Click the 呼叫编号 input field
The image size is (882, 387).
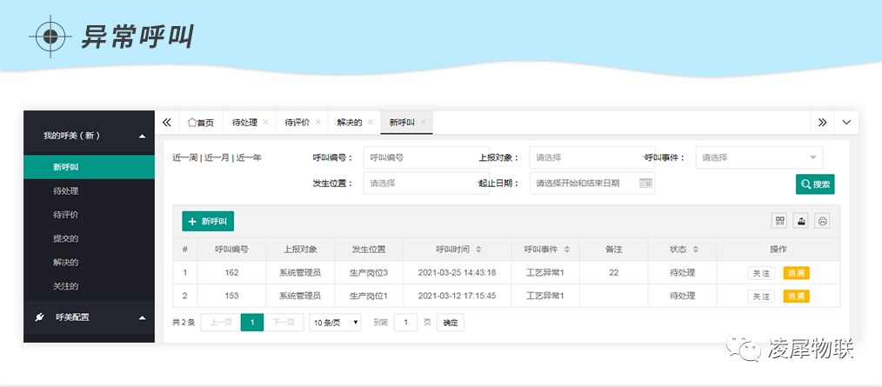[x=418, y=157]
